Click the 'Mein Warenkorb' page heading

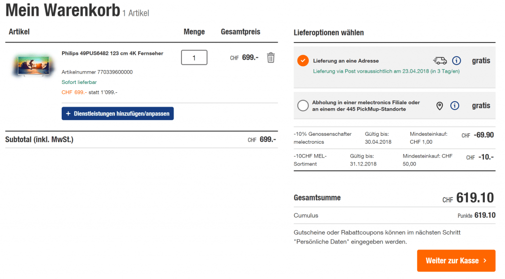[63, 10]
